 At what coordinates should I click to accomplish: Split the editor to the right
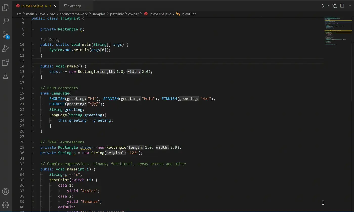[x=342, y=6]
